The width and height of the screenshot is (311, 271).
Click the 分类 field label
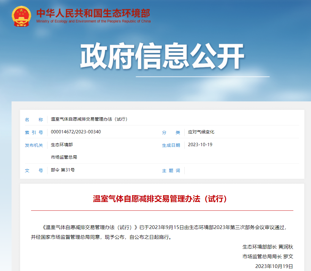[171, 132]
